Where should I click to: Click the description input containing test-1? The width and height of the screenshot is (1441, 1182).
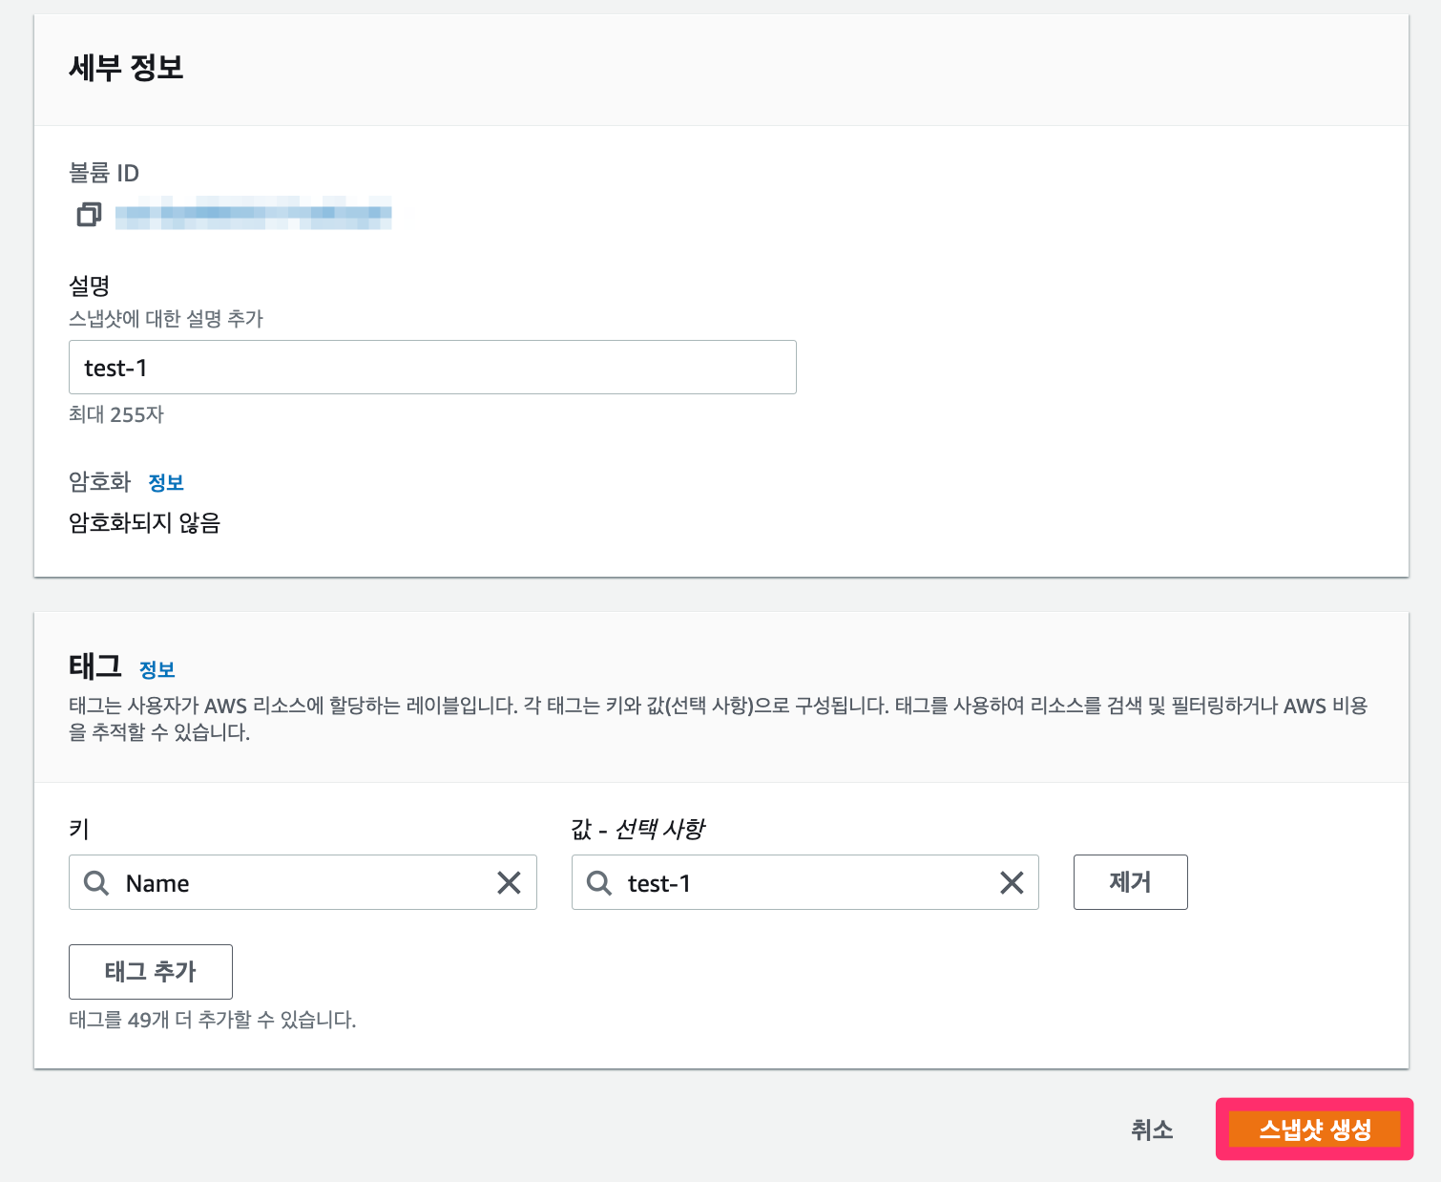pyautogui.click(x=432, y=368)
